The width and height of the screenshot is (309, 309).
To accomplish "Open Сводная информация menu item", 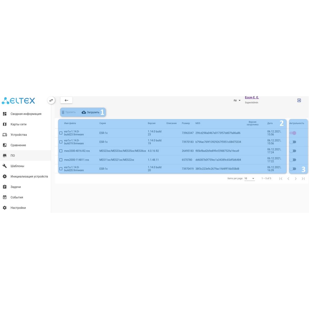I will pos(25,114).
